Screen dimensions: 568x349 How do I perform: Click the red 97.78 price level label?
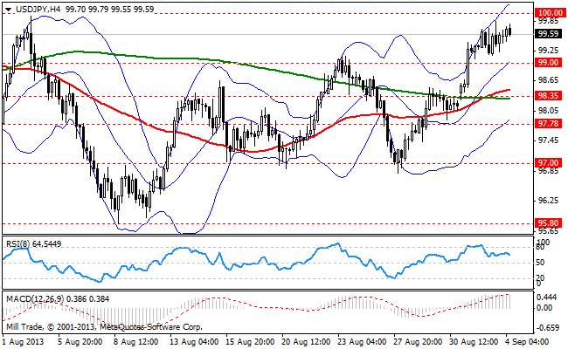tap(548, 124)
